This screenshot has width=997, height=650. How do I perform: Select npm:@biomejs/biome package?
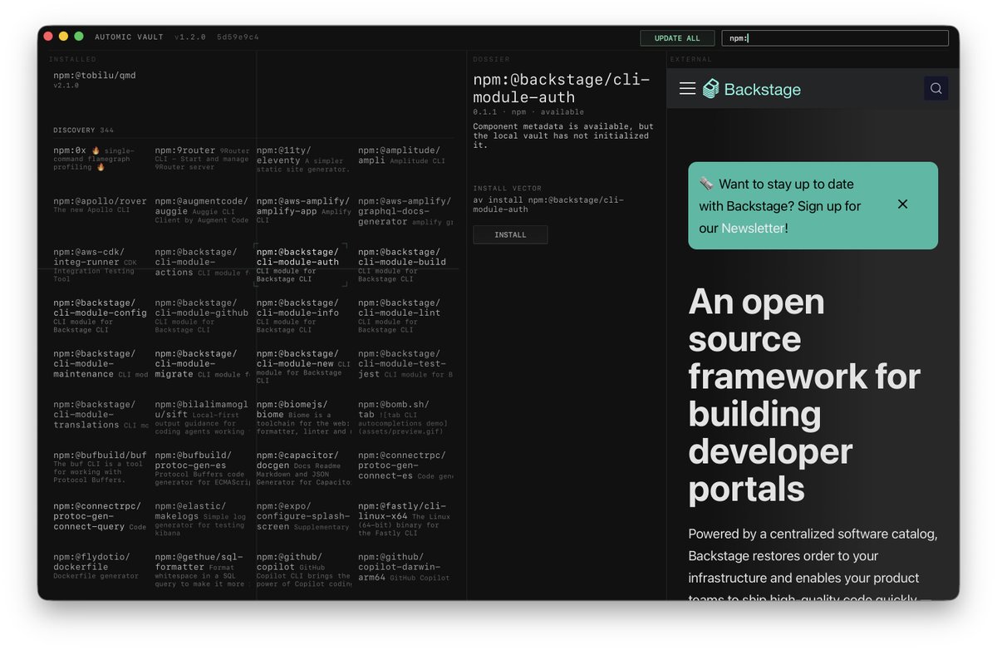303,417
